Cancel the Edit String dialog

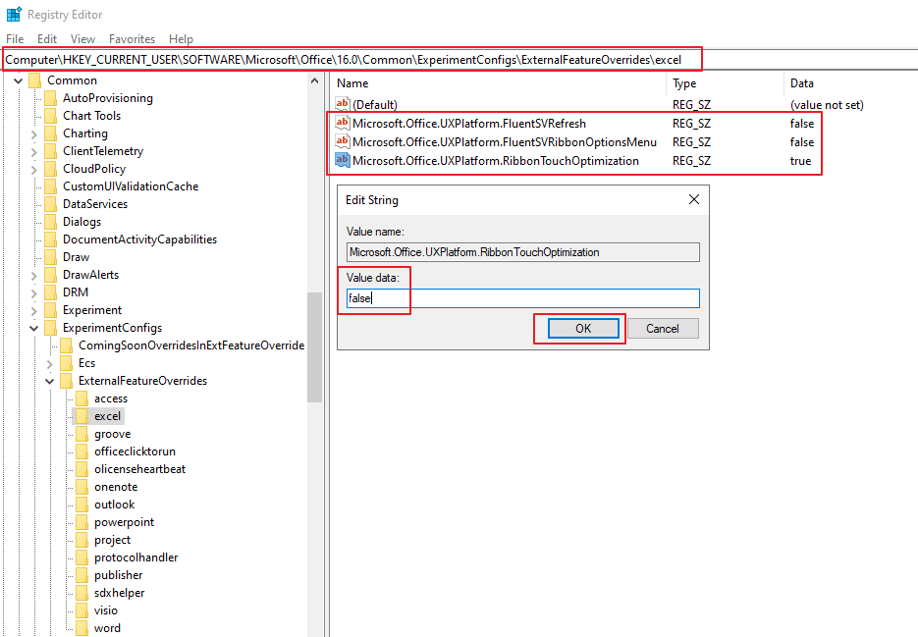(663, 329)
